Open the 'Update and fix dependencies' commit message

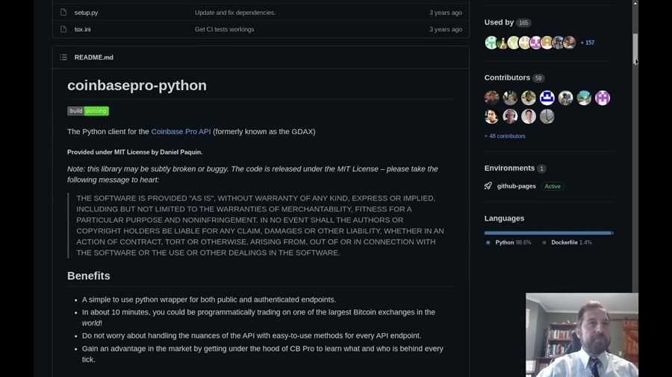click(x=235, y=13)
